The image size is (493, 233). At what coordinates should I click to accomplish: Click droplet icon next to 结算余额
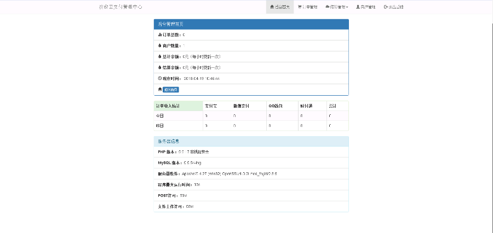160,67
